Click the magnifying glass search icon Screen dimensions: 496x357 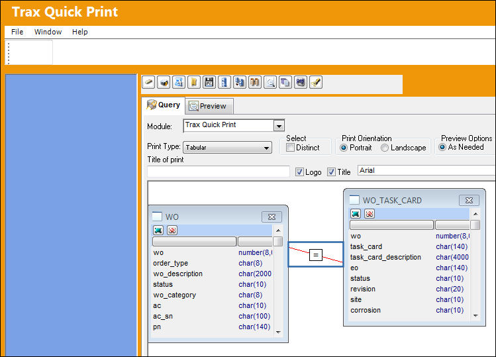pyautogui.click(x=270, y=83)
